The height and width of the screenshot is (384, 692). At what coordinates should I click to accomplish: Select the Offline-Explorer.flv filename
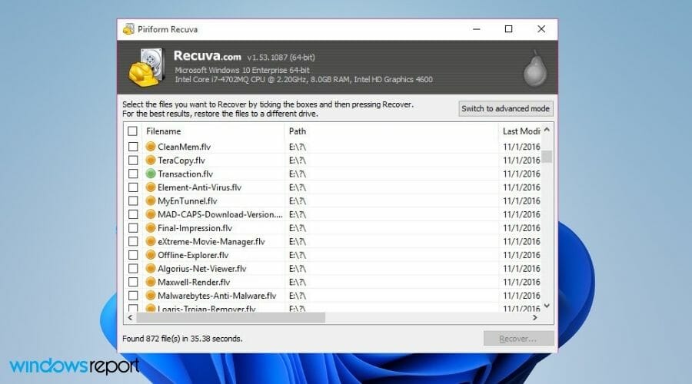pyautogui.click(x=193, y=255)
